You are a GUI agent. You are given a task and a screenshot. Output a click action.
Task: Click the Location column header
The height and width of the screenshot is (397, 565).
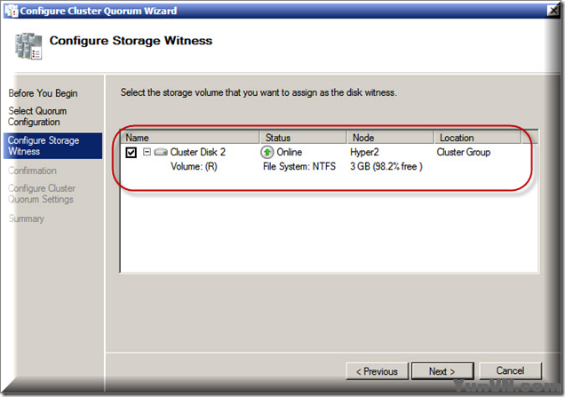tap(476, 138)
